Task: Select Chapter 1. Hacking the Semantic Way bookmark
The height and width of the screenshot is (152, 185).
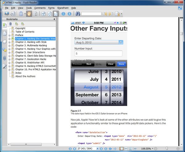Action: click(35, 39)
